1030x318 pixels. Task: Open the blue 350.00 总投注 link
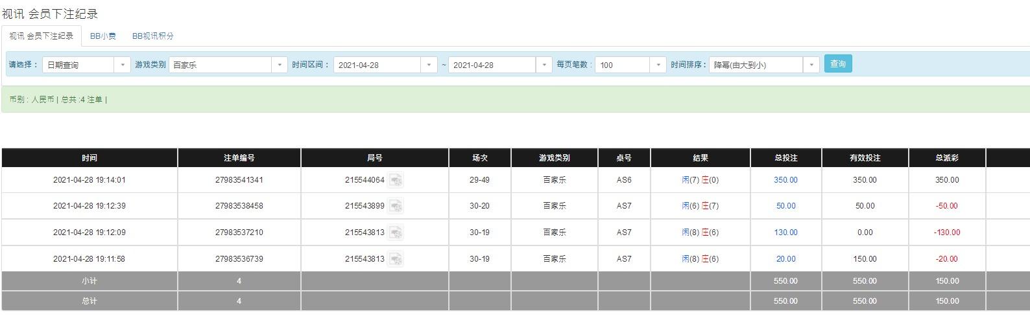(x=785, y=180)
